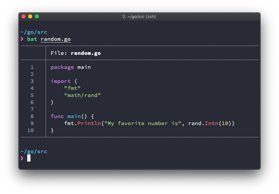The width and height of the screenshot is (279, 194).
Task: Click the pink prompt arrow before bat
Action: pyautogui.click(x=22, y=39)
